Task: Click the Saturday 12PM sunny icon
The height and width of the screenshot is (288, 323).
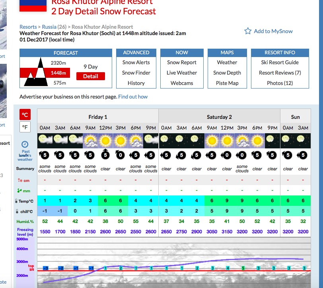Action: click(x=227, y=141)
